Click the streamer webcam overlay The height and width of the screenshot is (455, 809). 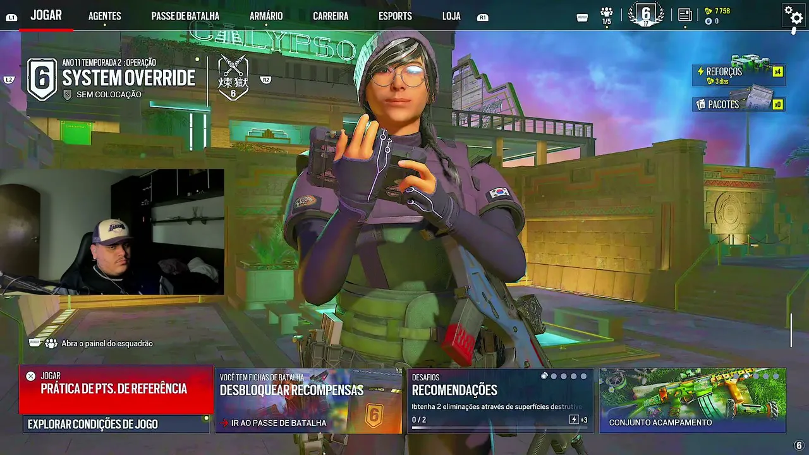coord(112,232)
